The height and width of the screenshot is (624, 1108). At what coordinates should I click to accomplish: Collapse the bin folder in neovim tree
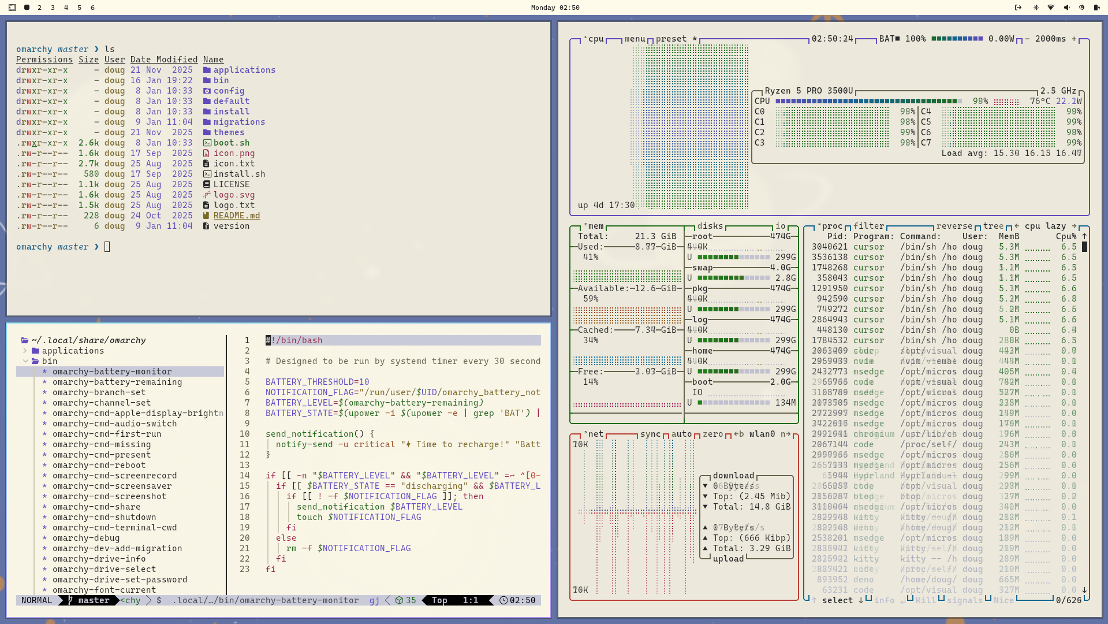pyautogui.click(x=25, y=361)
